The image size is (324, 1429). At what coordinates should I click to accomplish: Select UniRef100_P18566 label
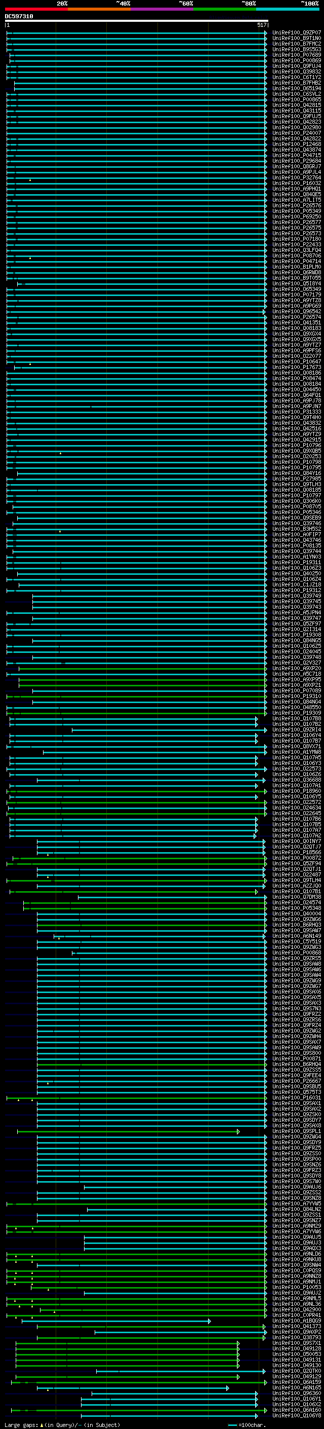pyautogui.click(x=297, y=852)
